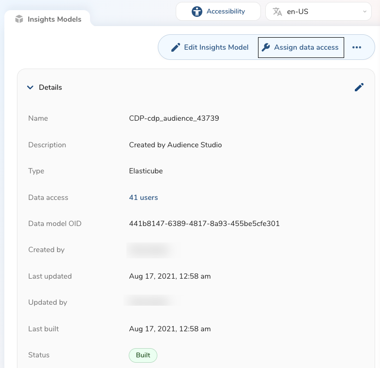
Task: Open the 41 users data access link
Action: (143, 197)
